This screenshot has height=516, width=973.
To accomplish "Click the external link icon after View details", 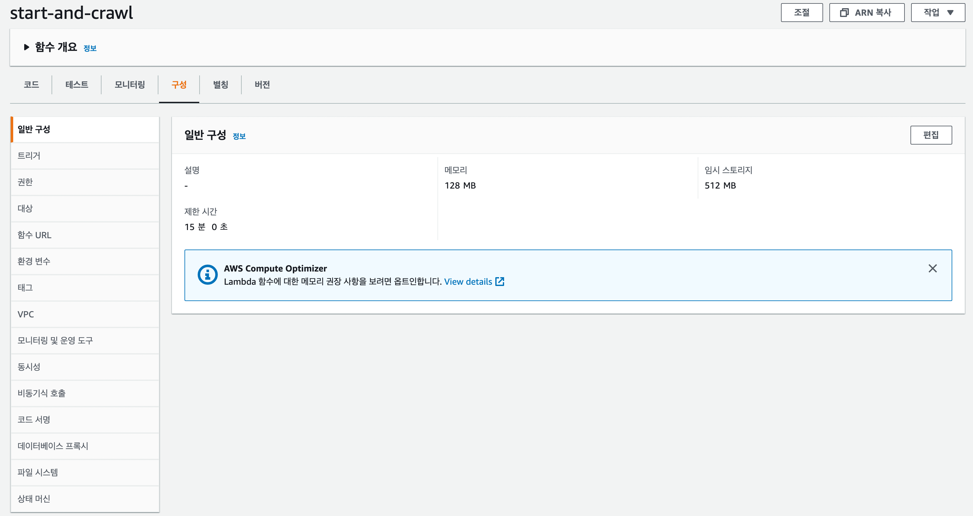I will click(x=500, y=282).
